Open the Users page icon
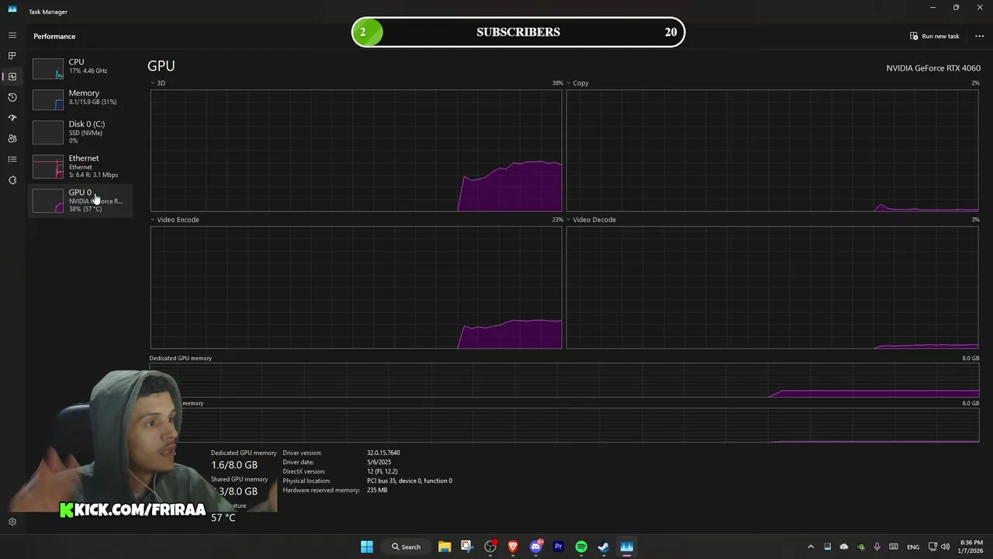The height and width of the screenshot is (559, 993). coord(12,138)
